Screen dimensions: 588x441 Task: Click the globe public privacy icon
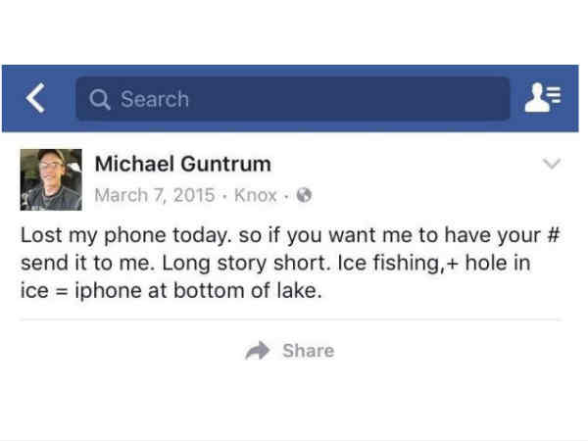304,194
